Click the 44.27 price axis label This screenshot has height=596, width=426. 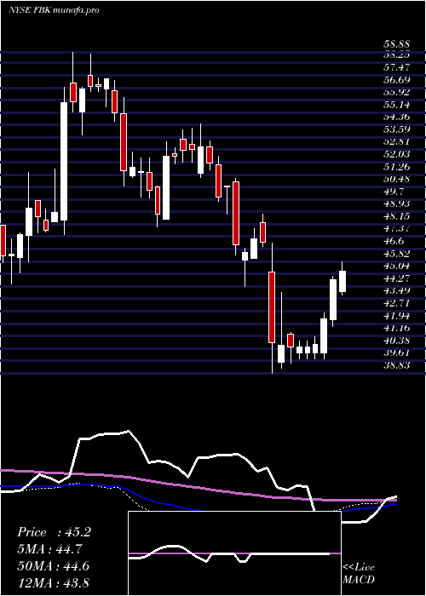point(396,278)
